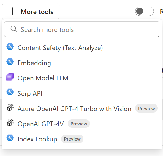163x156 pixels.
Task: Select Content Safety (Text Analyze) entry
Action: click(82, 48)
